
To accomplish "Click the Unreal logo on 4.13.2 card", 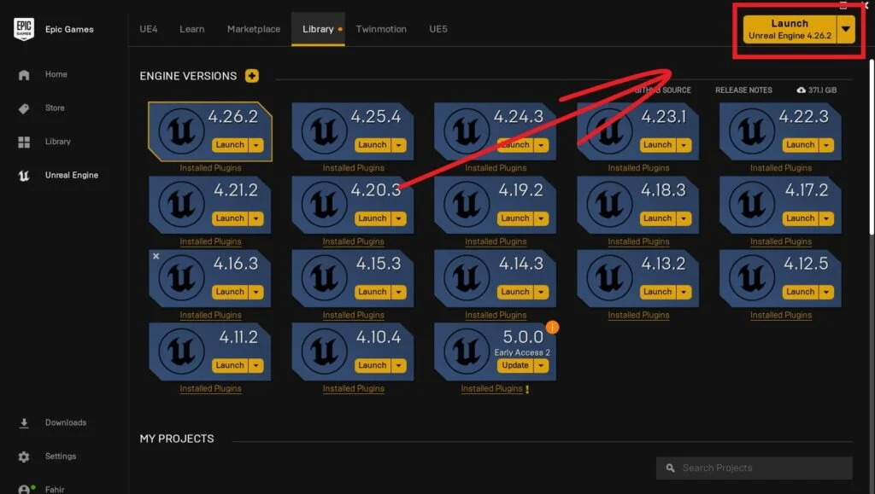I will (609, 278).
